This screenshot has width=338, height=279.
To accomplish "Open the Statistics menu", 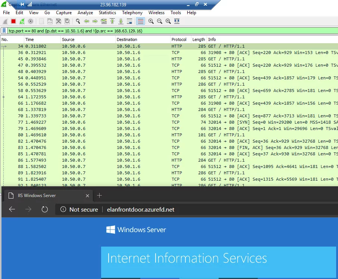I will (107, 13).
